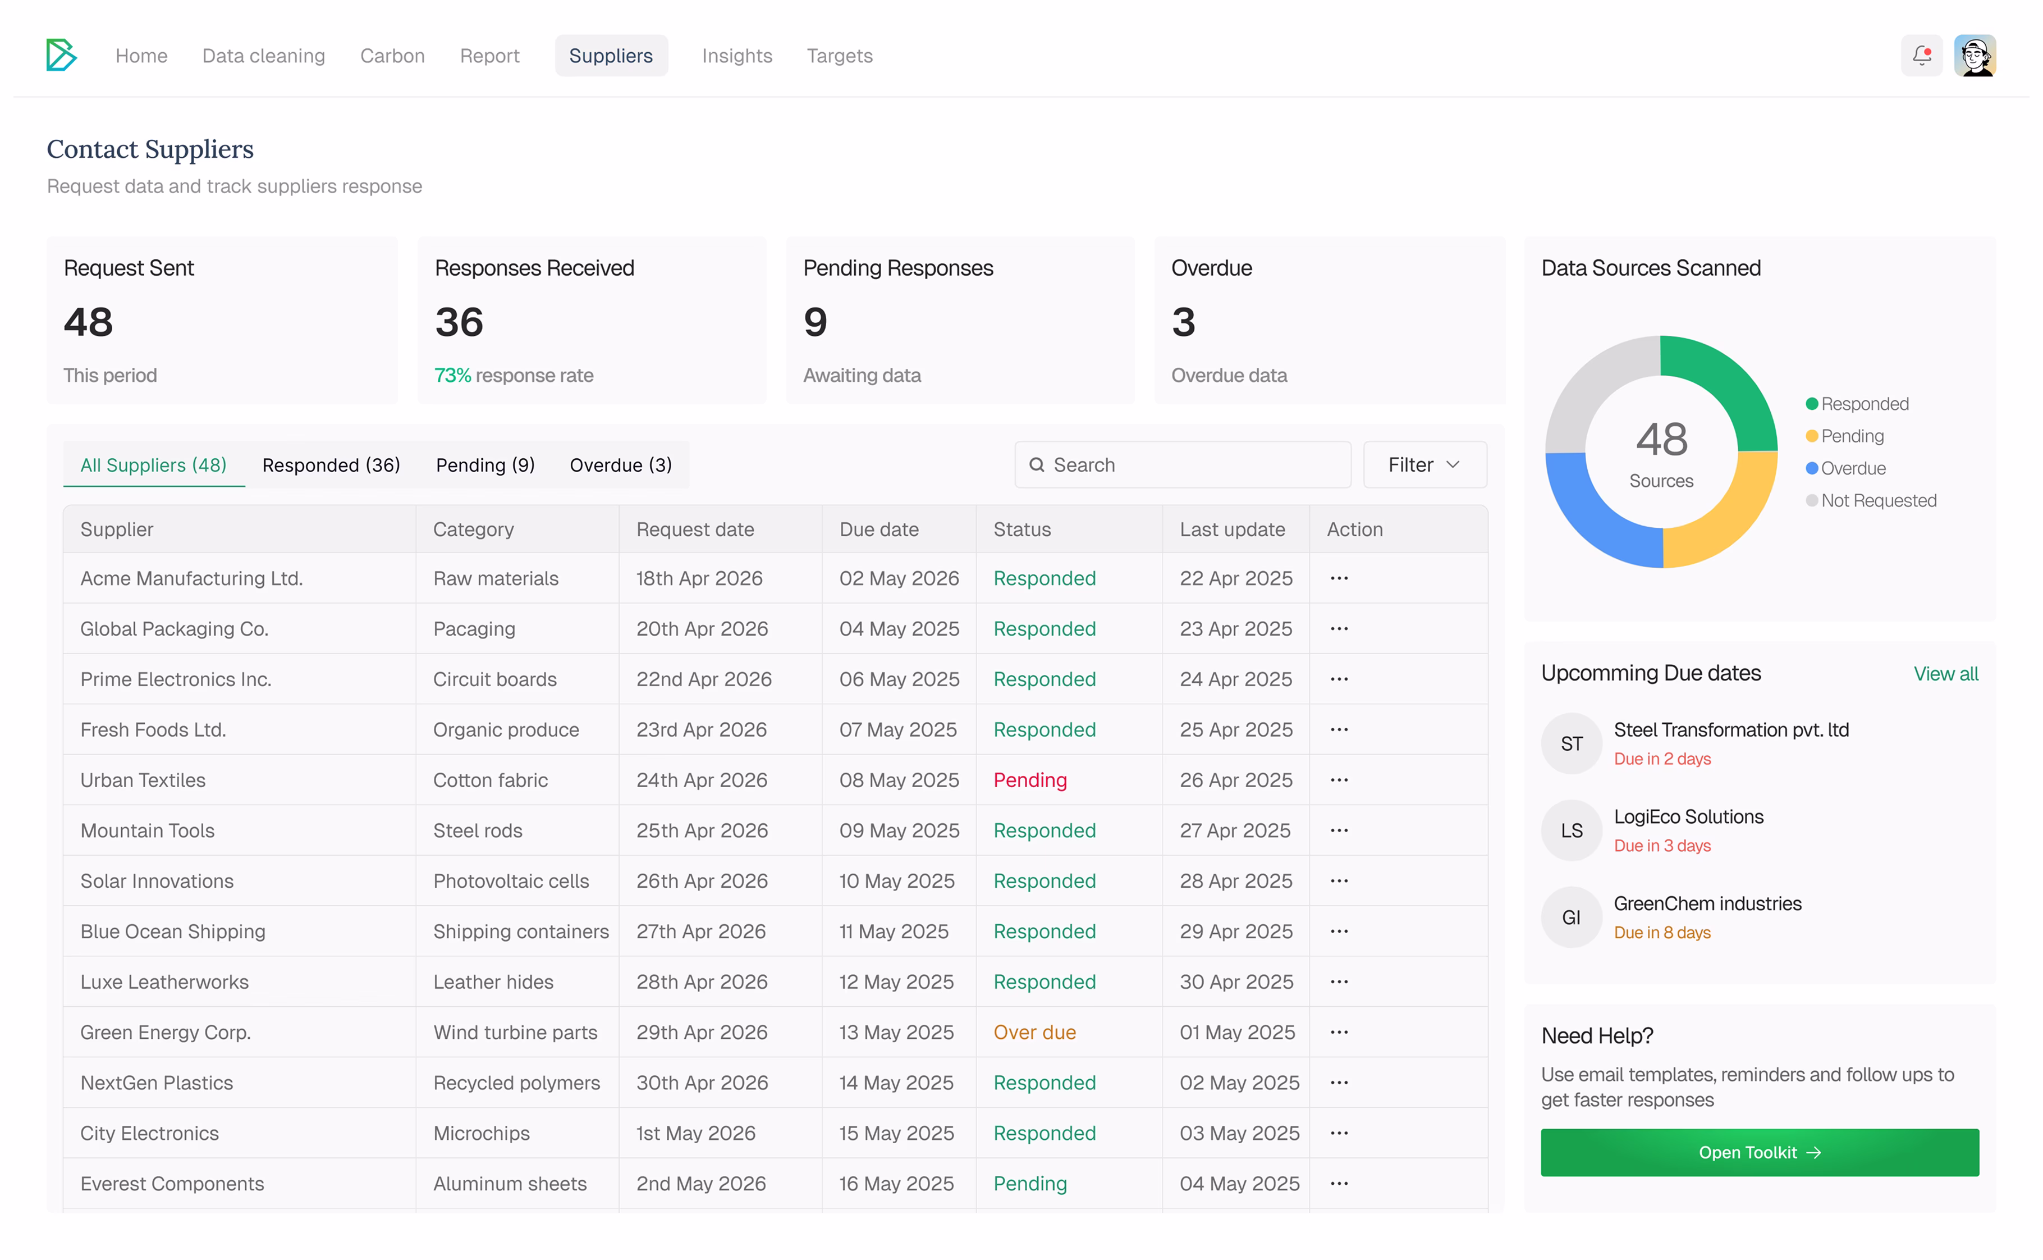Open actions menu for NextGen Plastics
The width and height of the screenshot is (2043, 1260).
[x=1339, y=1081]
